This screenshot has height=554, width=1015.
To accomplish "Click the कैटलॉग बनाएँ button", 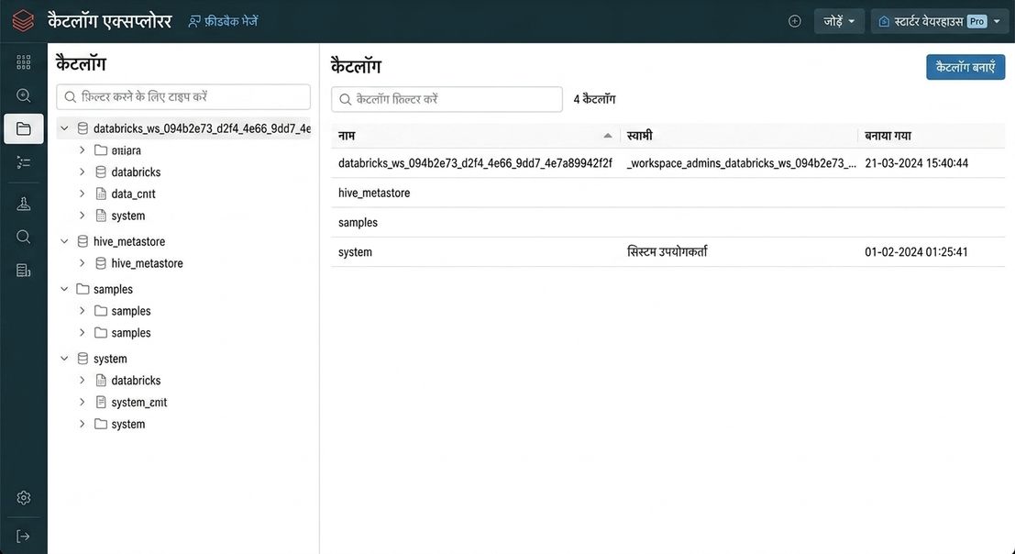I will 965,67.
